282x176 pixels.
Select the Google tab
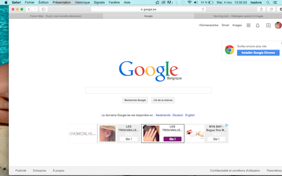point(148,16)
